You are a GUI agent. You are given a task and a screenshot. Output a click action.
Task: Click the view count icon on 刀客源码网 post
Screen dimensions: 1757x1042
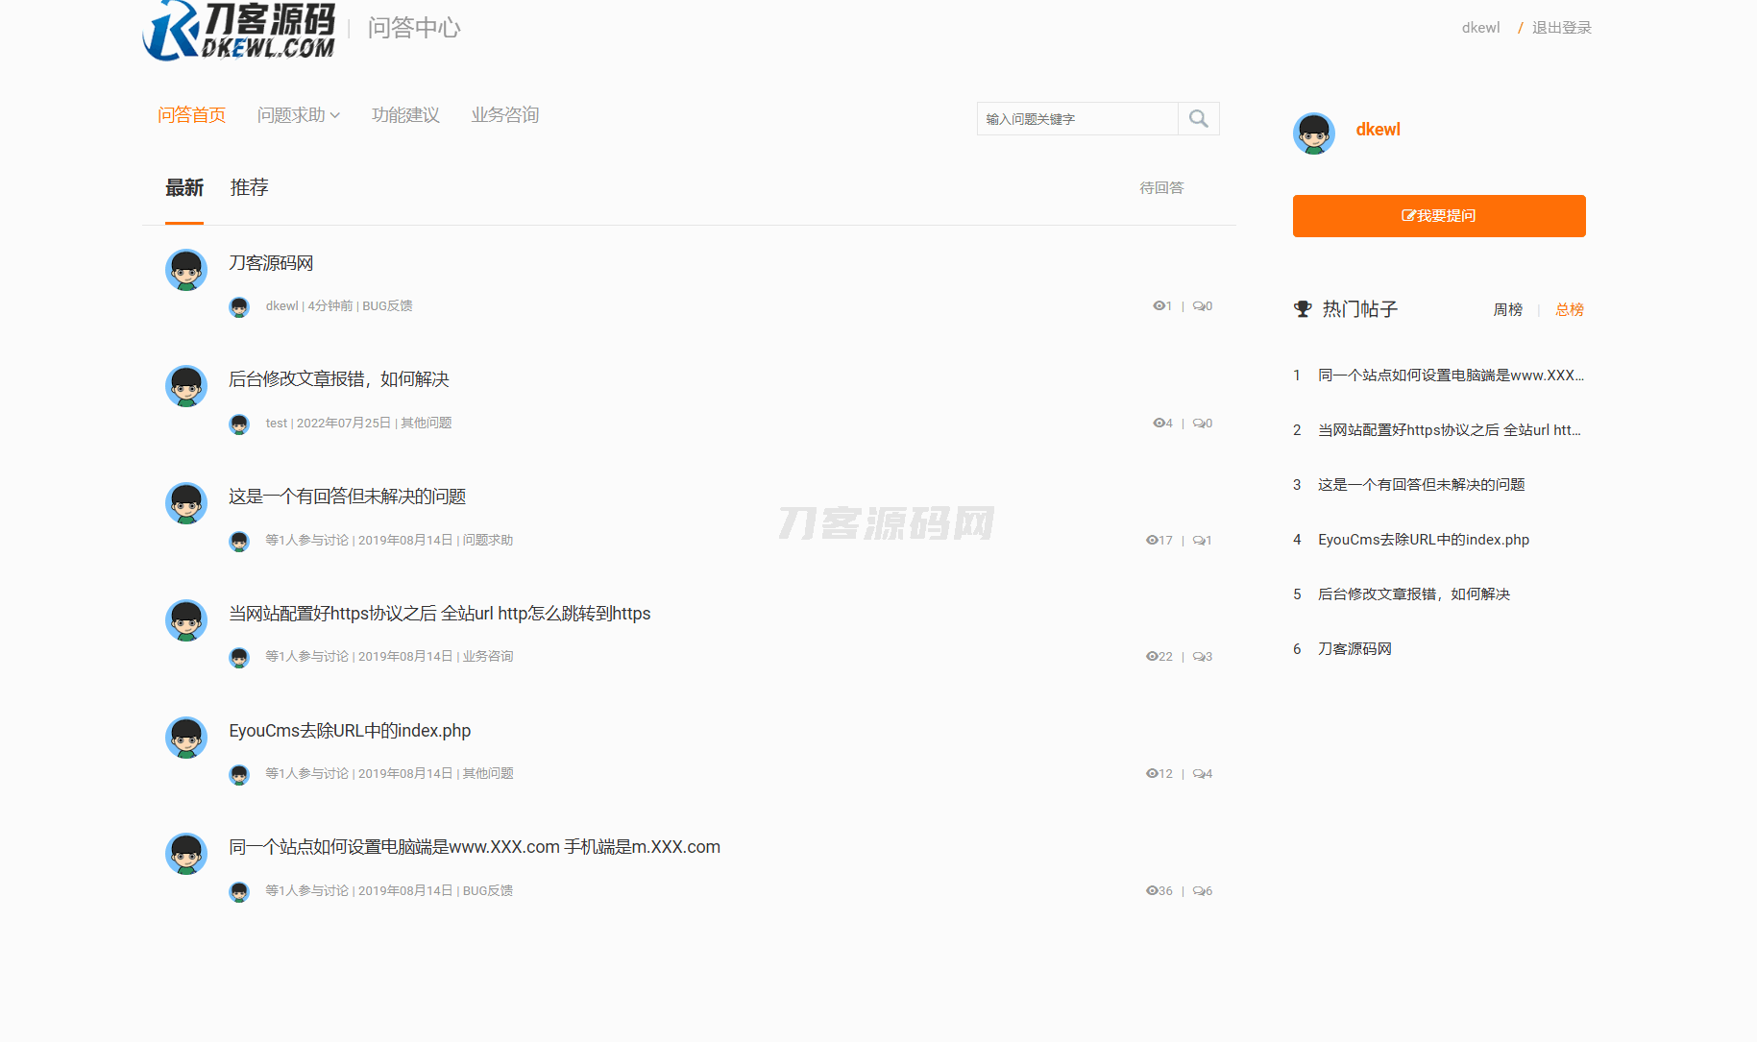click(x=1158, y=306)
